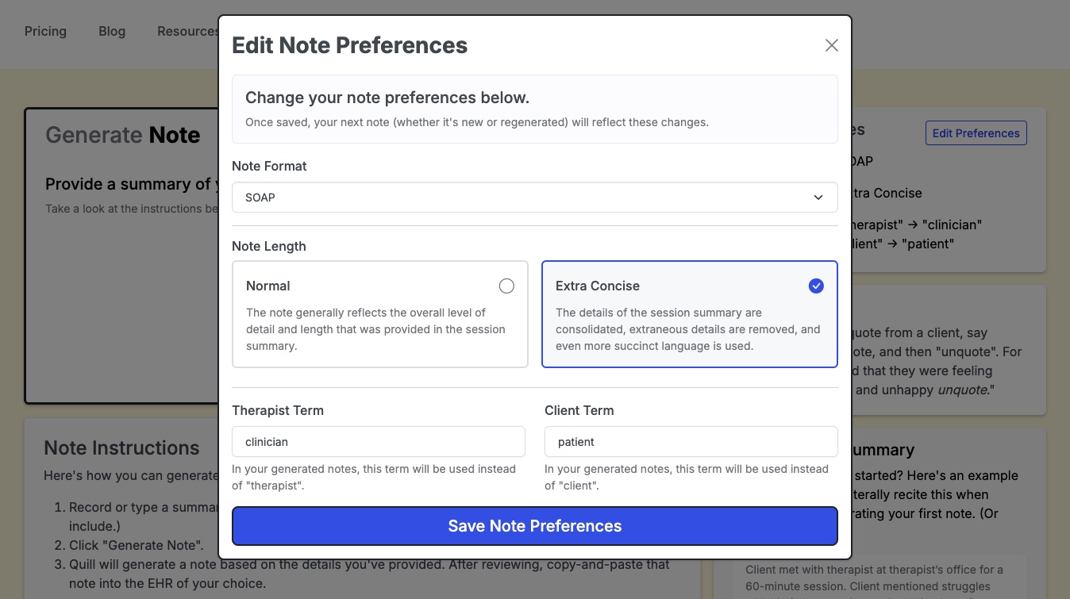Click the Edit Note Preferences title
The height and width of the screenshot is (599, 1070).
click(x=349, y=45)
